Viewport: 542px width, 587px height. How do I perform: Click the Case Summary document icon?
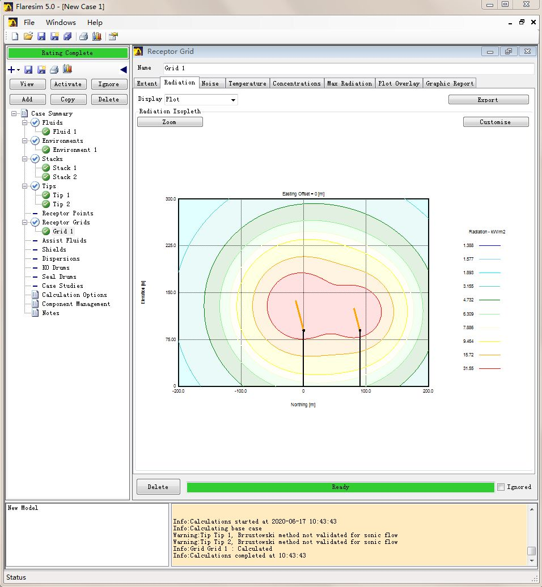tap(25, 113)
